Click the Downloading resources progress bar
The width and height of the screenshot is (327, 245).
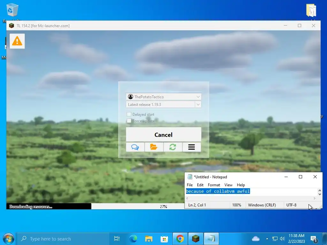(95, 206)
